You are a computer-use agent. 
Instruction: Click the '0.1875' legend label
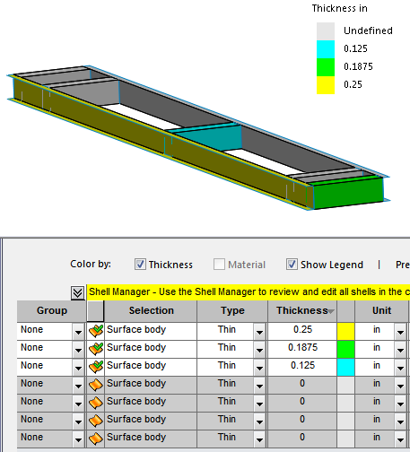(358, 66)
